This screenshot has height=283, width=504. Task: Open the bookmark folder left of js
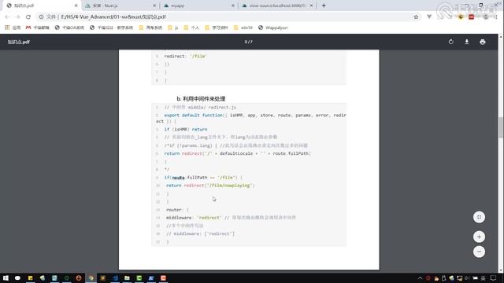click(x=150, y=28)
